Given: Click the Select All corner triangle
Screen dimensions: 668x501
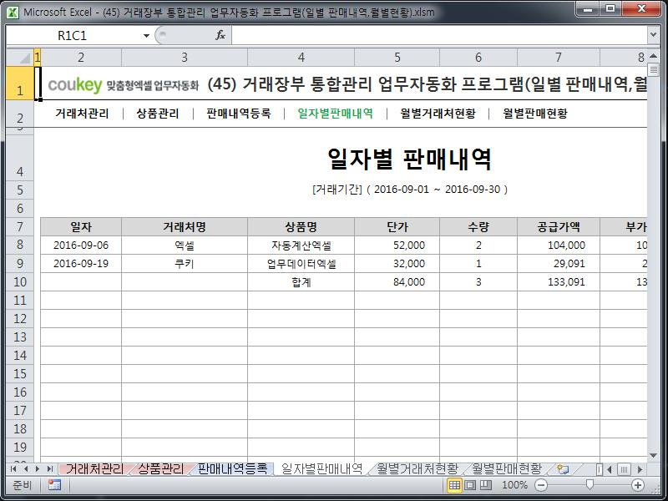Looking at the screenshot, I should [20, 57].
